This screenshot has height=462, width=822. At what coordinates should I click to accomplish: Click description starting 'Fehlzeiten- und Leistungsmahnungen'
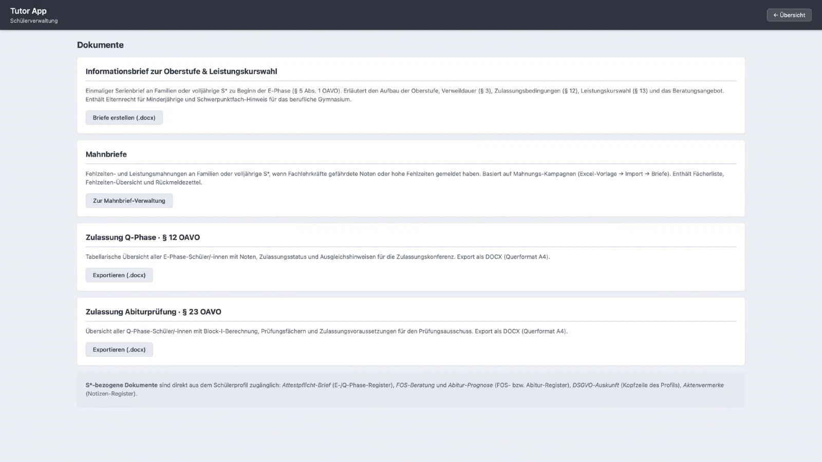[410, 178]
